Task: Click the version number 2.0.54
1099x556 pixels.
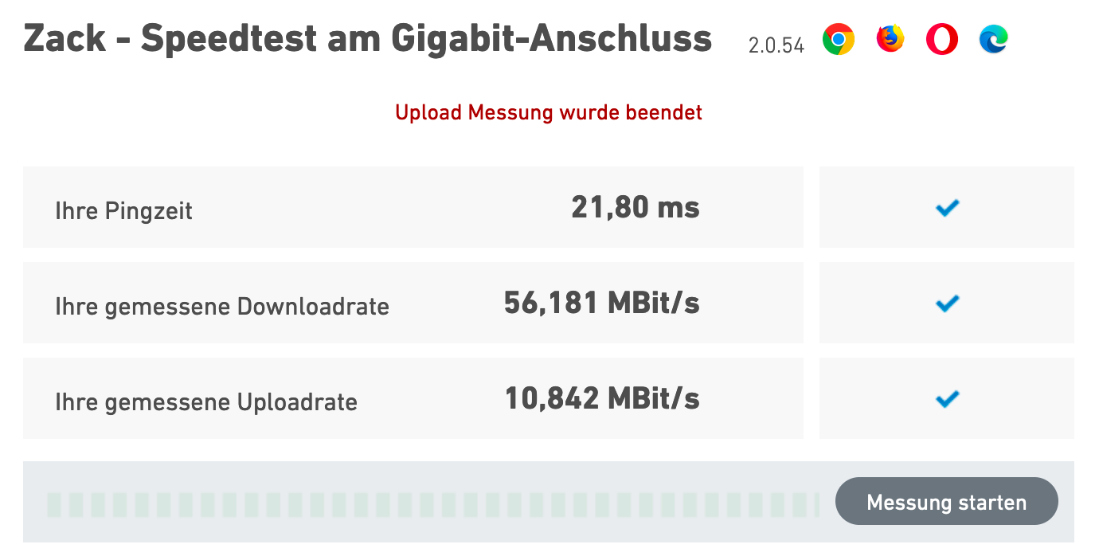Action: [776, 45]
